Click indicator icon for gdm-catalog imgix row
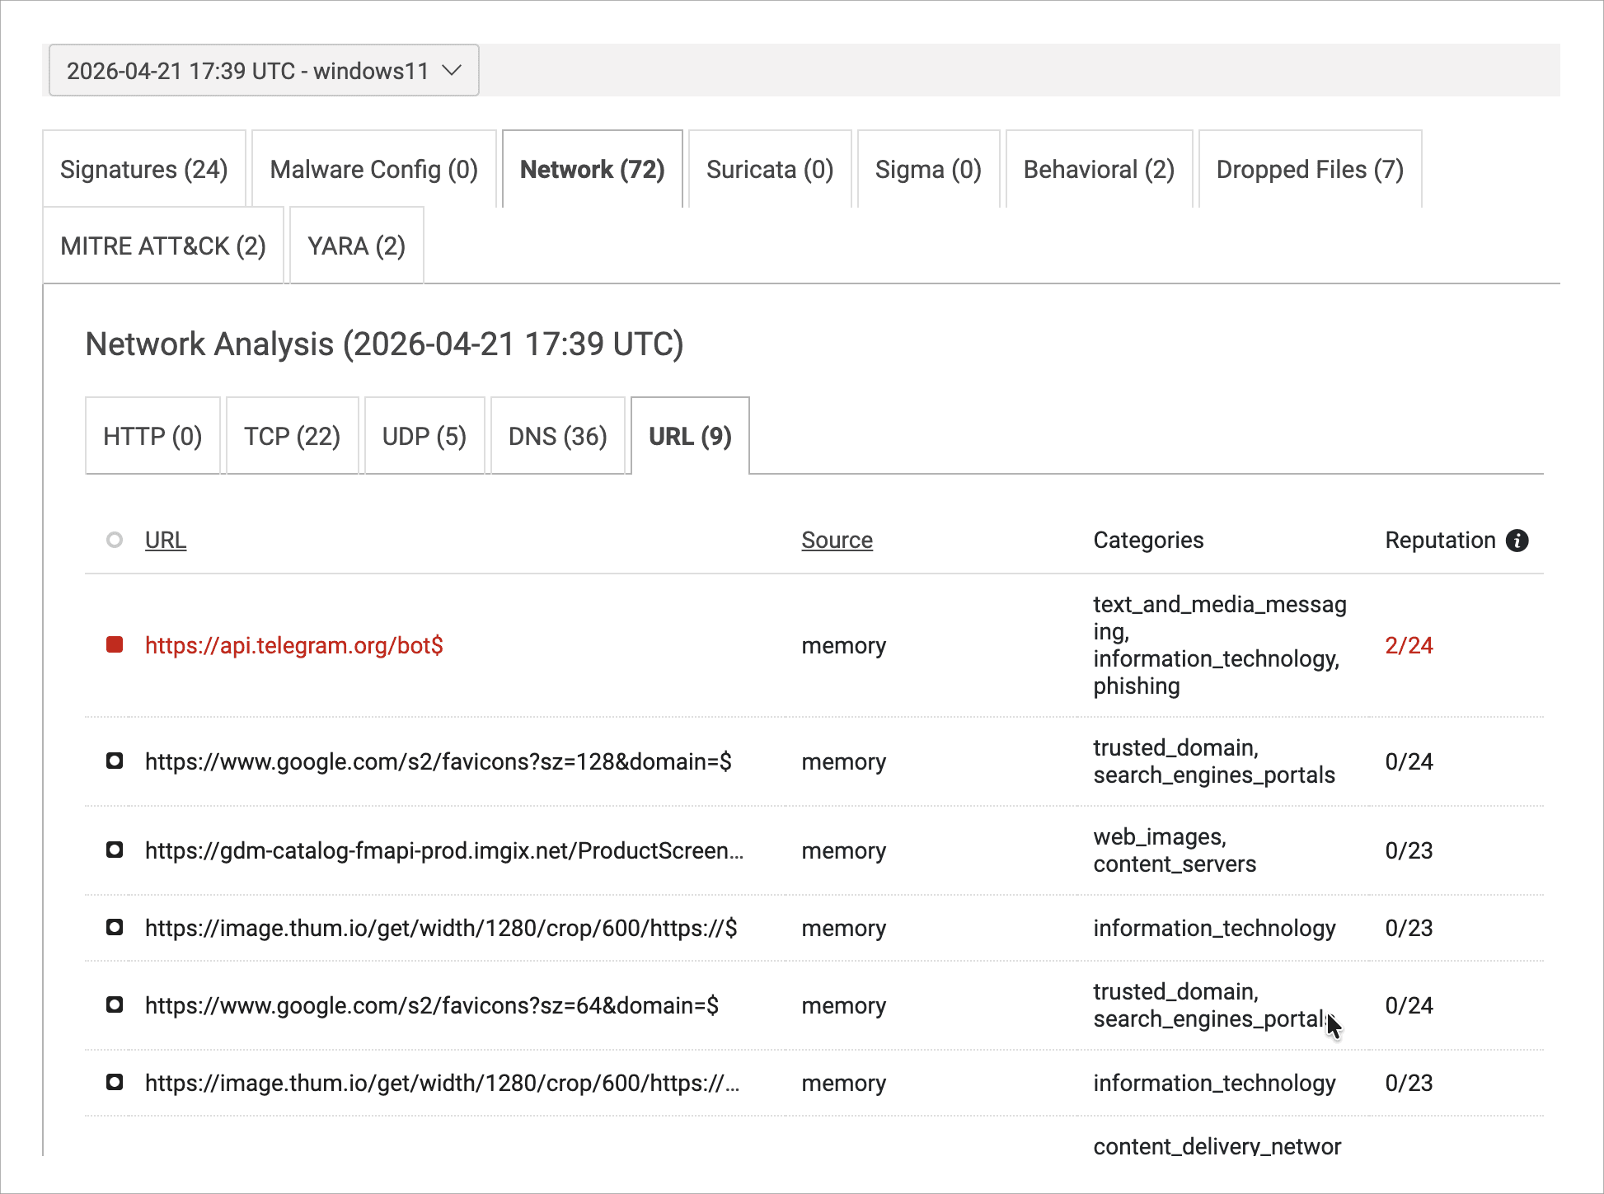The image size is (1604, 1194). click(x=115, y=850)
